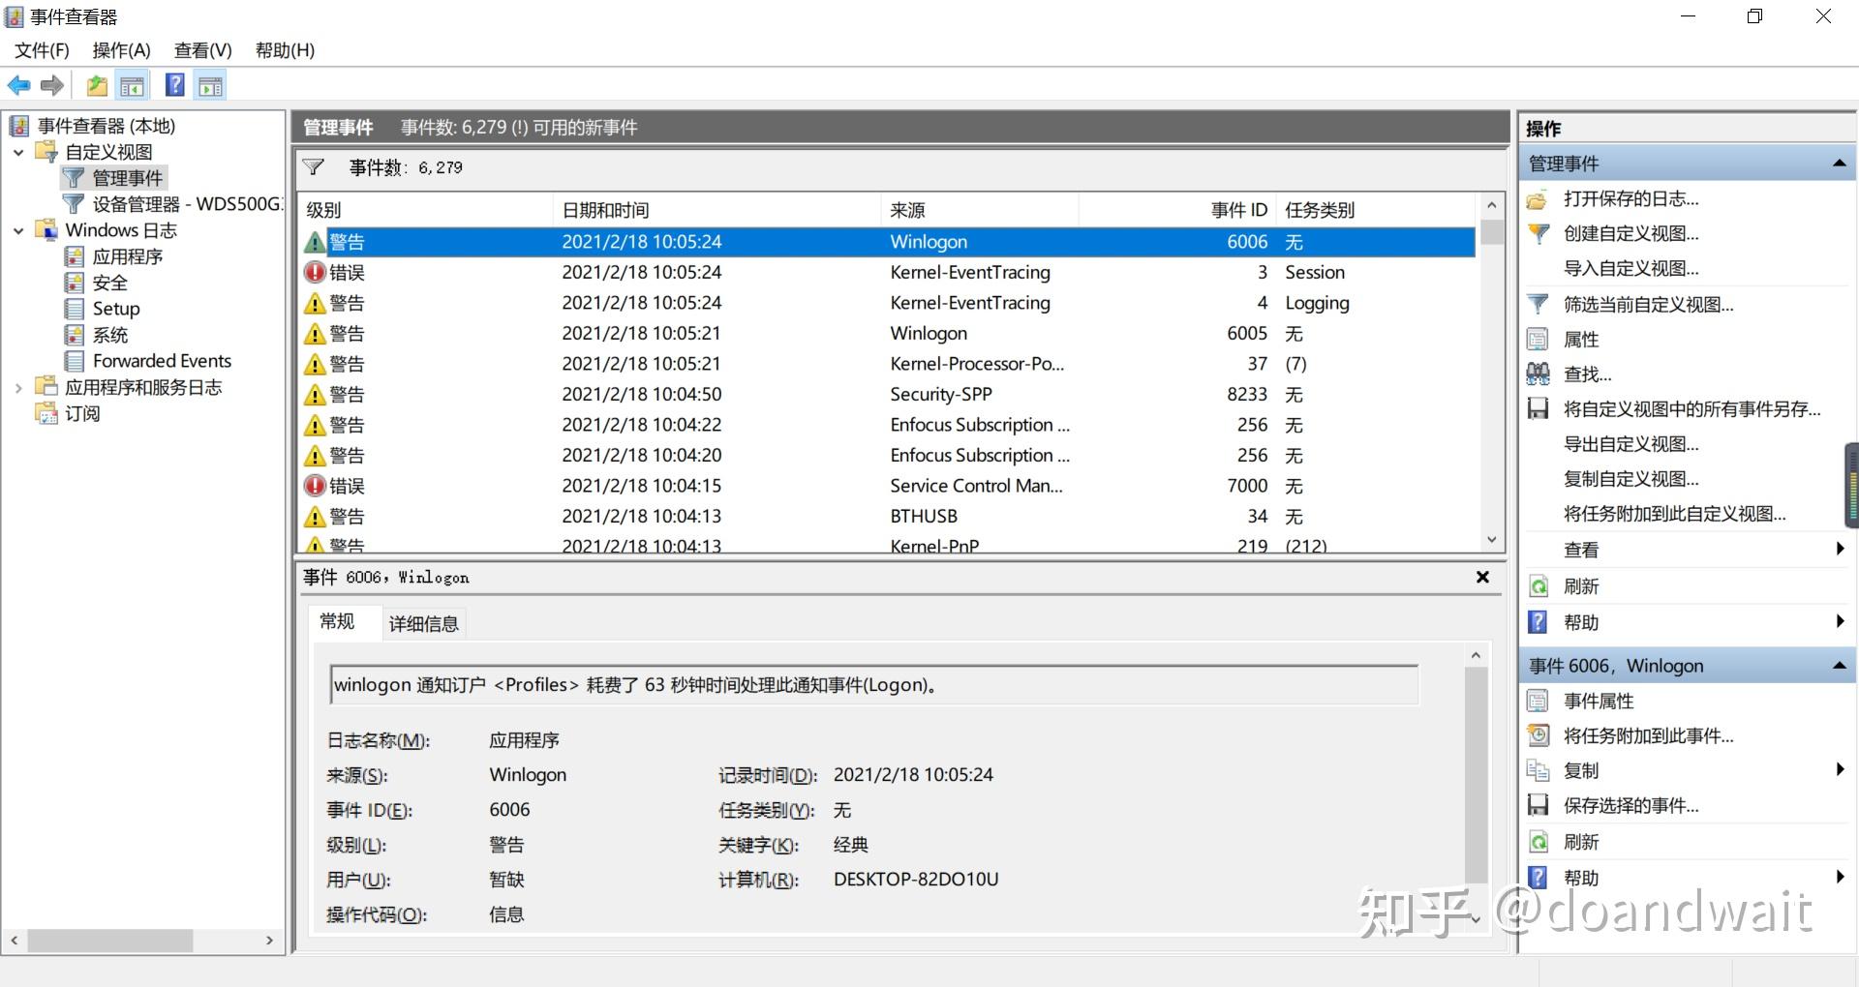Viewport: 1859px width, 987px height.
Task: Open the 查找 (Find) binoculars icon
Action: click(x=1539, y=374)
